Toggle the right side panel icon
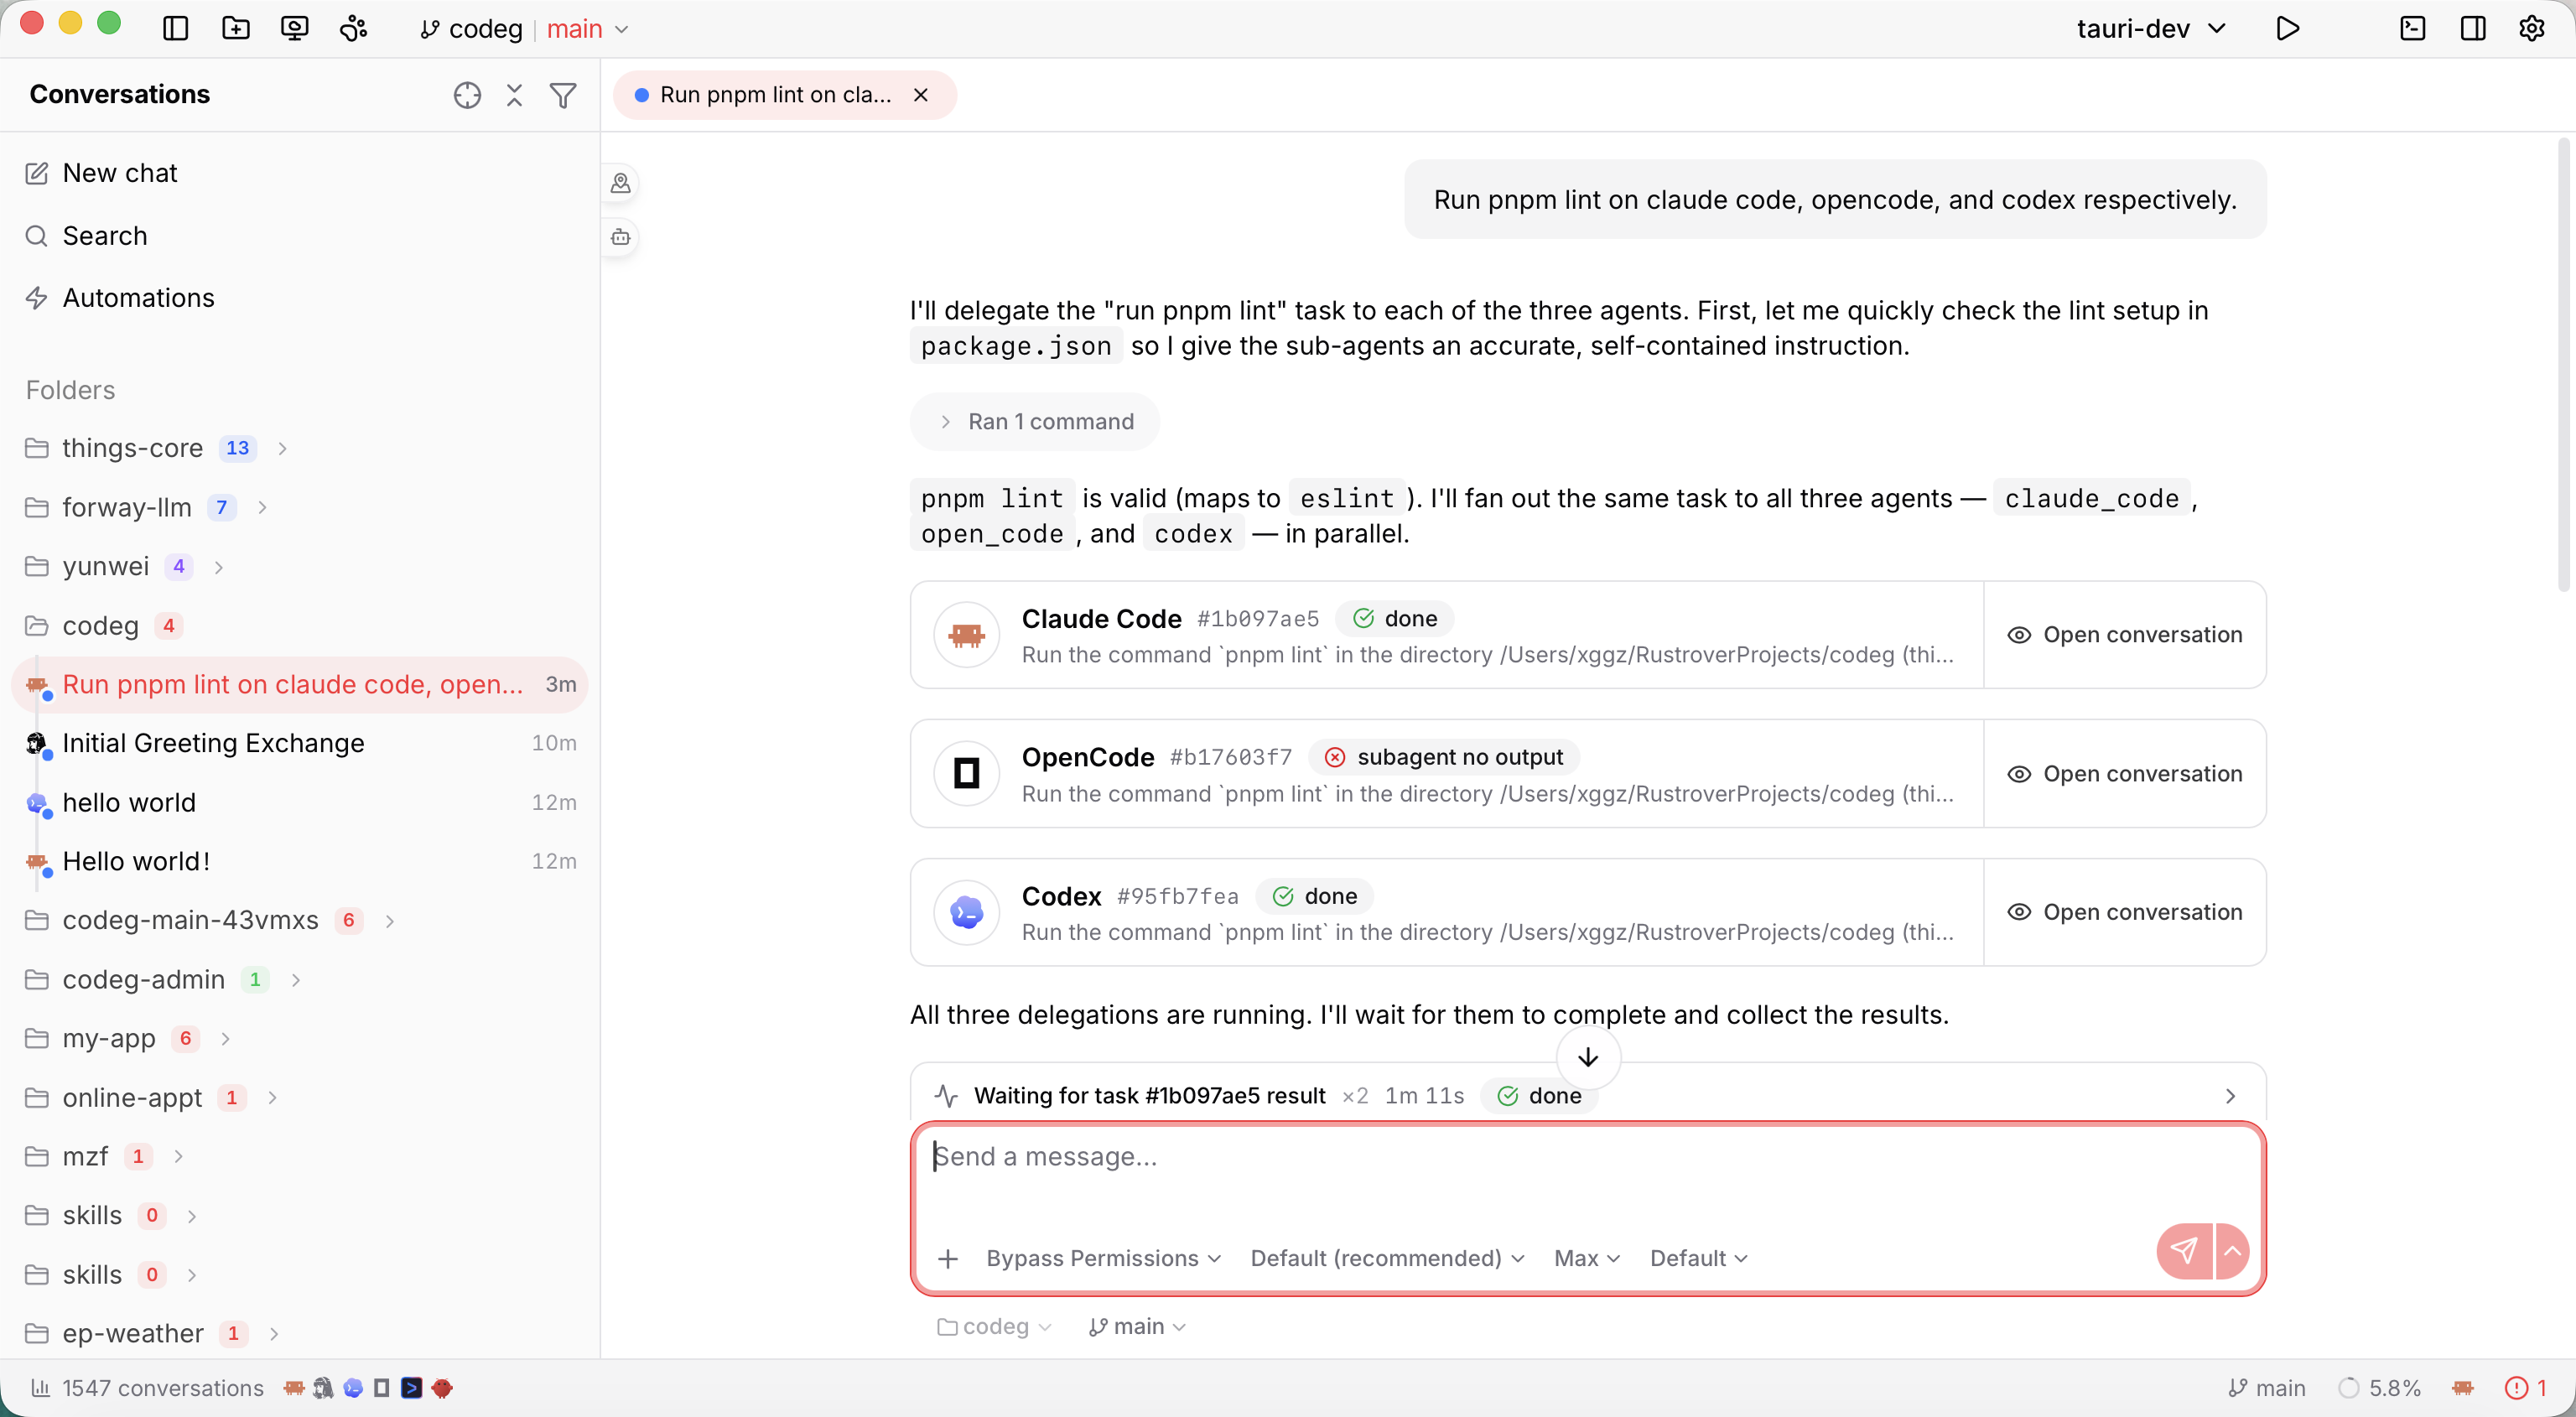The width and height of the screenshot is (2576, 1417). pos(2472,29)
